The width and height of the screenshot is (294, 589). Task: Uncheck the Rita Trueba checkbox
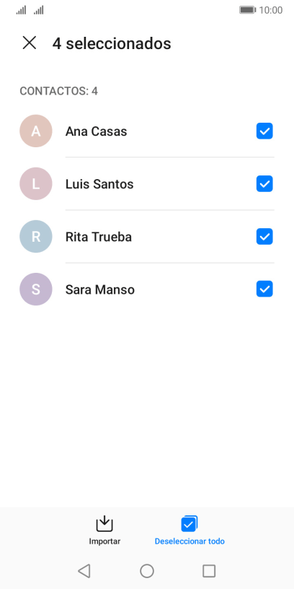pos(264,237)
